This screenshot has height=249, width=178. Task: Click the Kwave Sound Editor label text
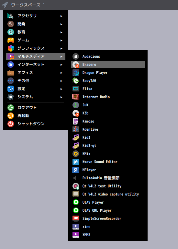(100, 162)
